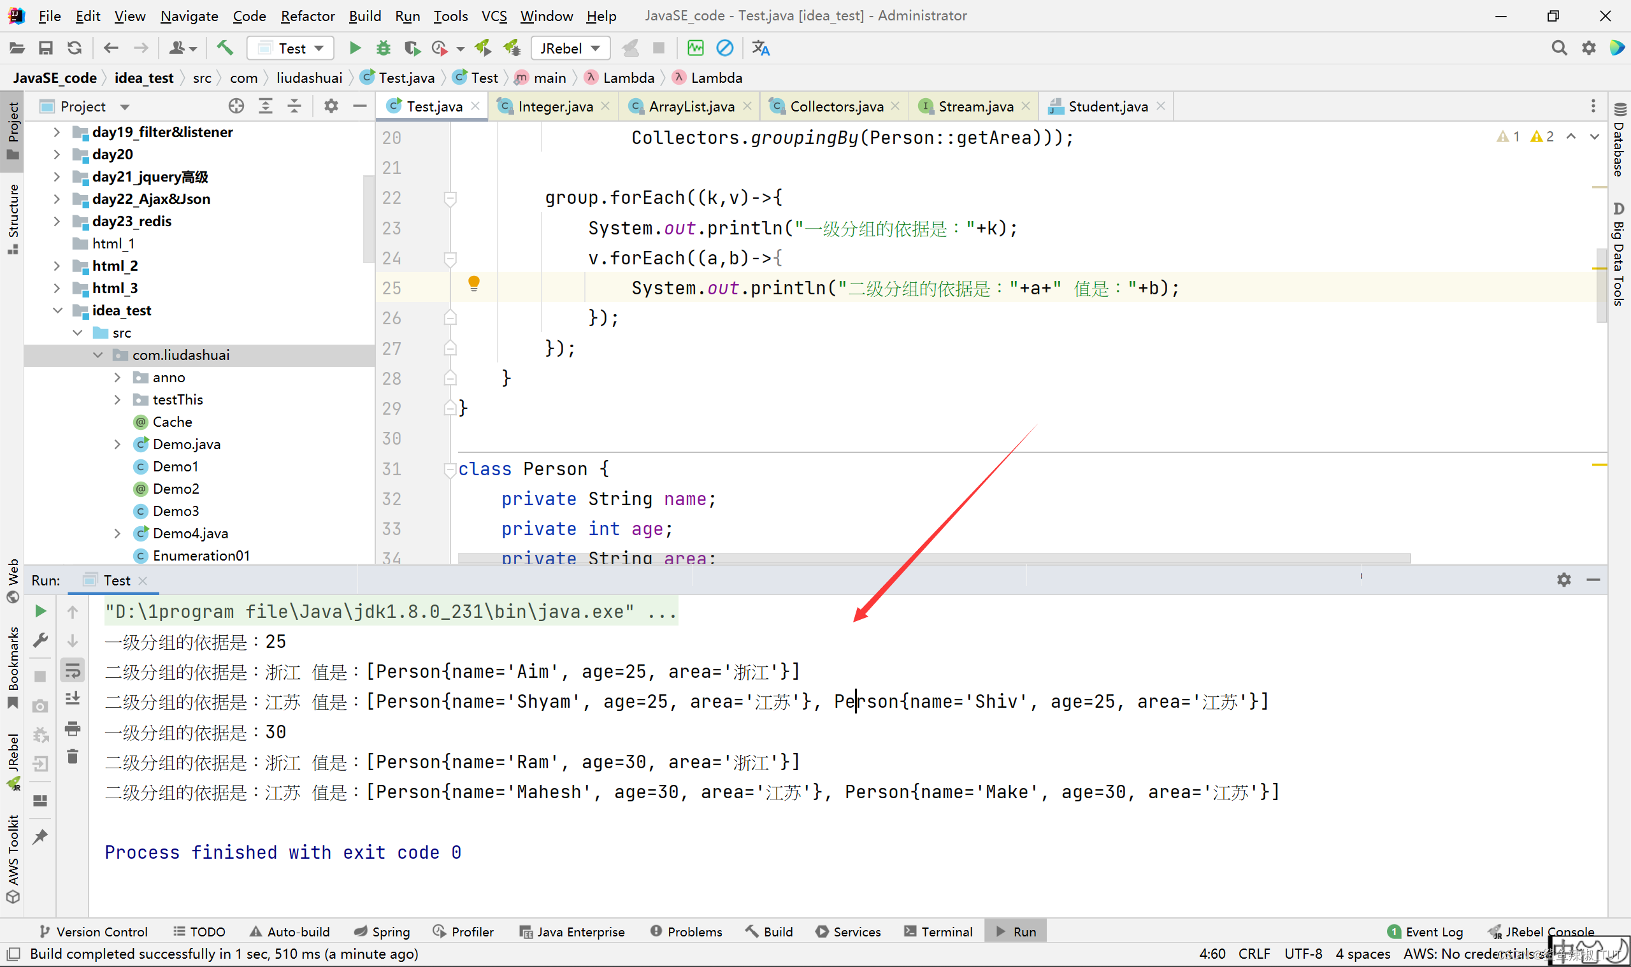Click the blue no-entry circle toolbar icon

click(x=725, y=48)
